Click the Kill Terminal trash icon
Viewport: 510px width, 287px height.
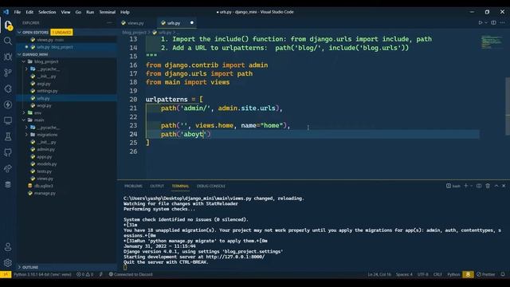click(x=488, y=186)
